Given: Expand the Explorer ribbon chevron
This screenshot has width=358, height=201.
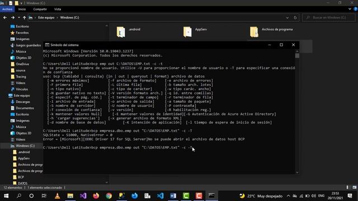Looking at the screenshot, I should [350, 9].
